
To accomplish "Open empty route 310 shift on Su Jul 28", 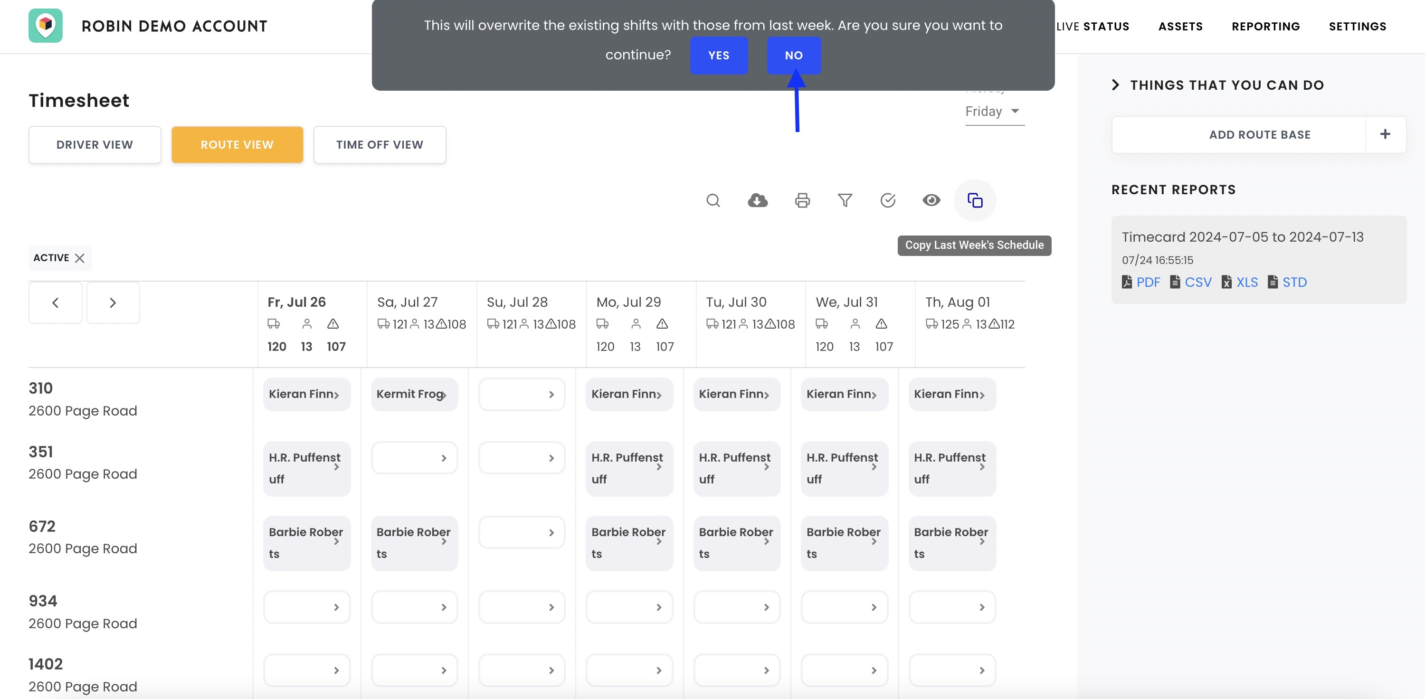I will pyautogui.click(x=522, y=394).
